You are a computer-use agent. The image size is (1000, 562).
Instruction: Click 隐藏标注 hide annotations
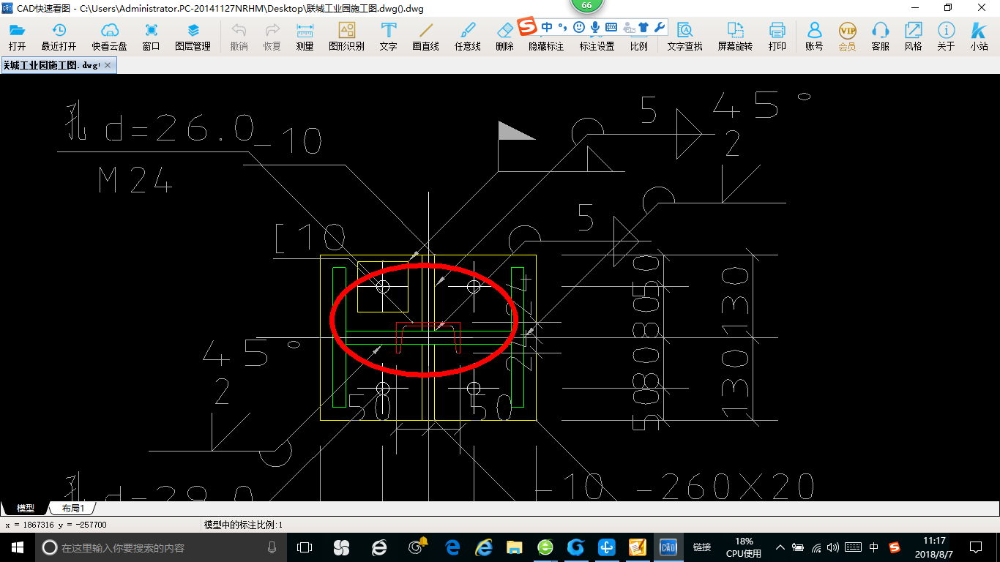(546, 45)
